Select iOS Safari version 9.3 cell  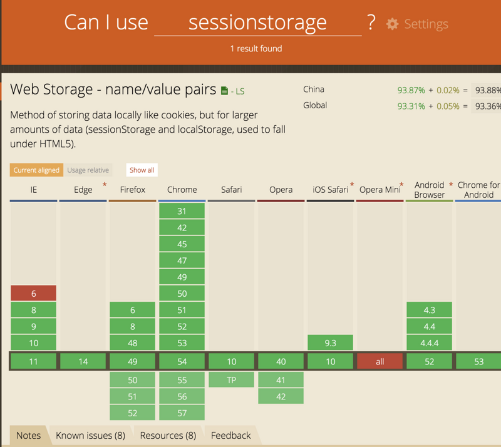pos(331,343)
